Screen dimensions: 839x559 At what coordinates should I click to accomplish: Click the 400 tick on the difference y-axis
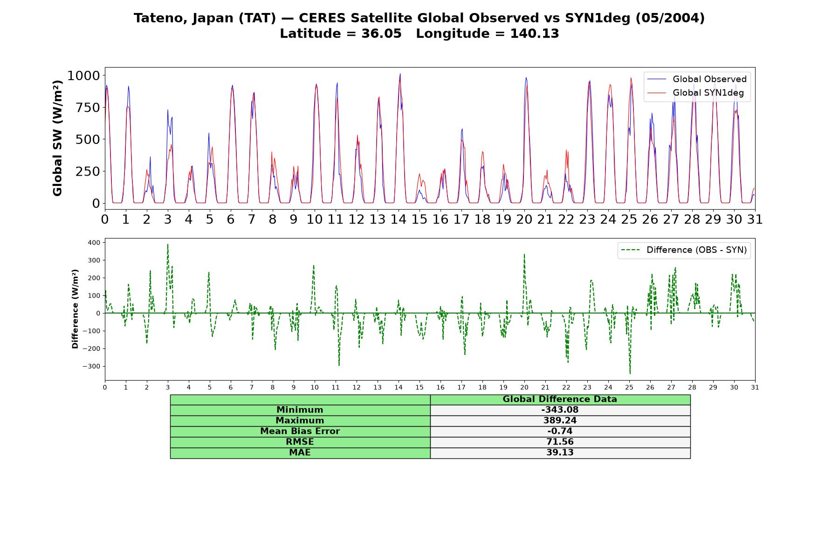point(94,243)
